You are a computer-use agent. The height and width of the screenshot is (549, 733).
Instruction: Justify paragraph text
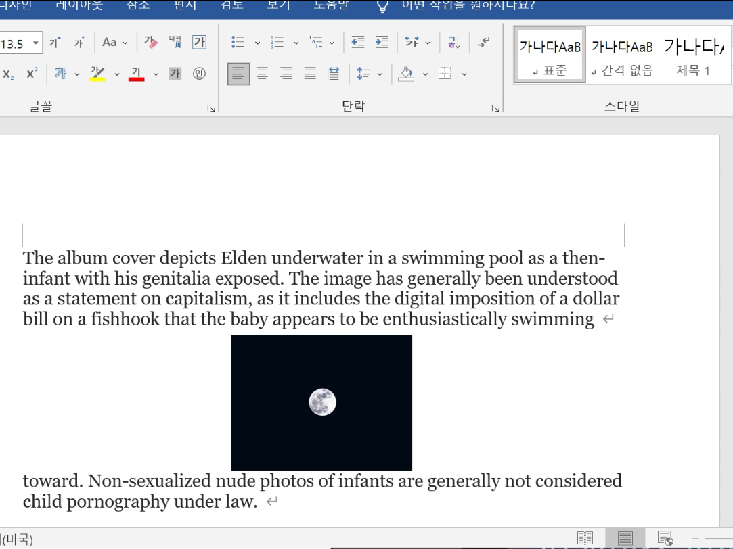tap(310, 74)
